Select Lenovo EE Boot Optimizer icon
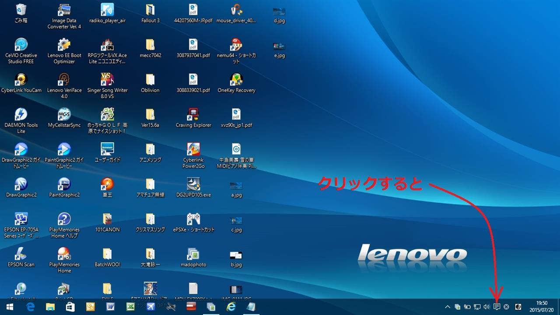 tap(64, 51)
